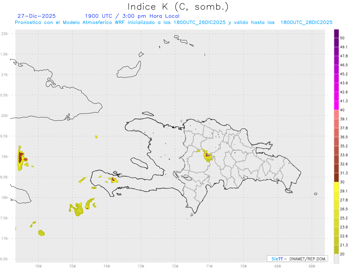Image resolution: width=350 pixels, height=270 pixels.
Task: Click the '33.9' color scale value
Action: tap(344, 155)
